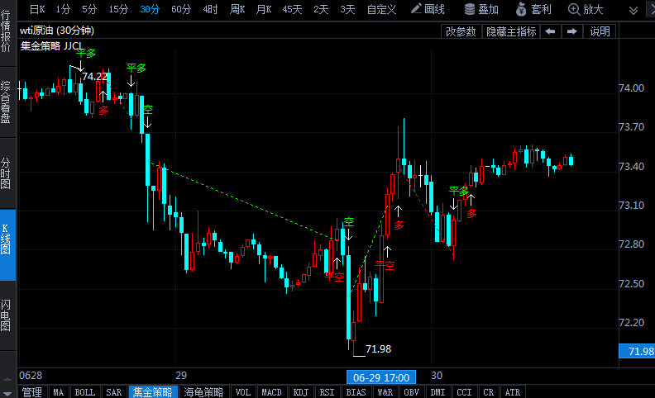Select the OBV indicator tab
Viewport: 655px width, 398px height.
(412, 392)
